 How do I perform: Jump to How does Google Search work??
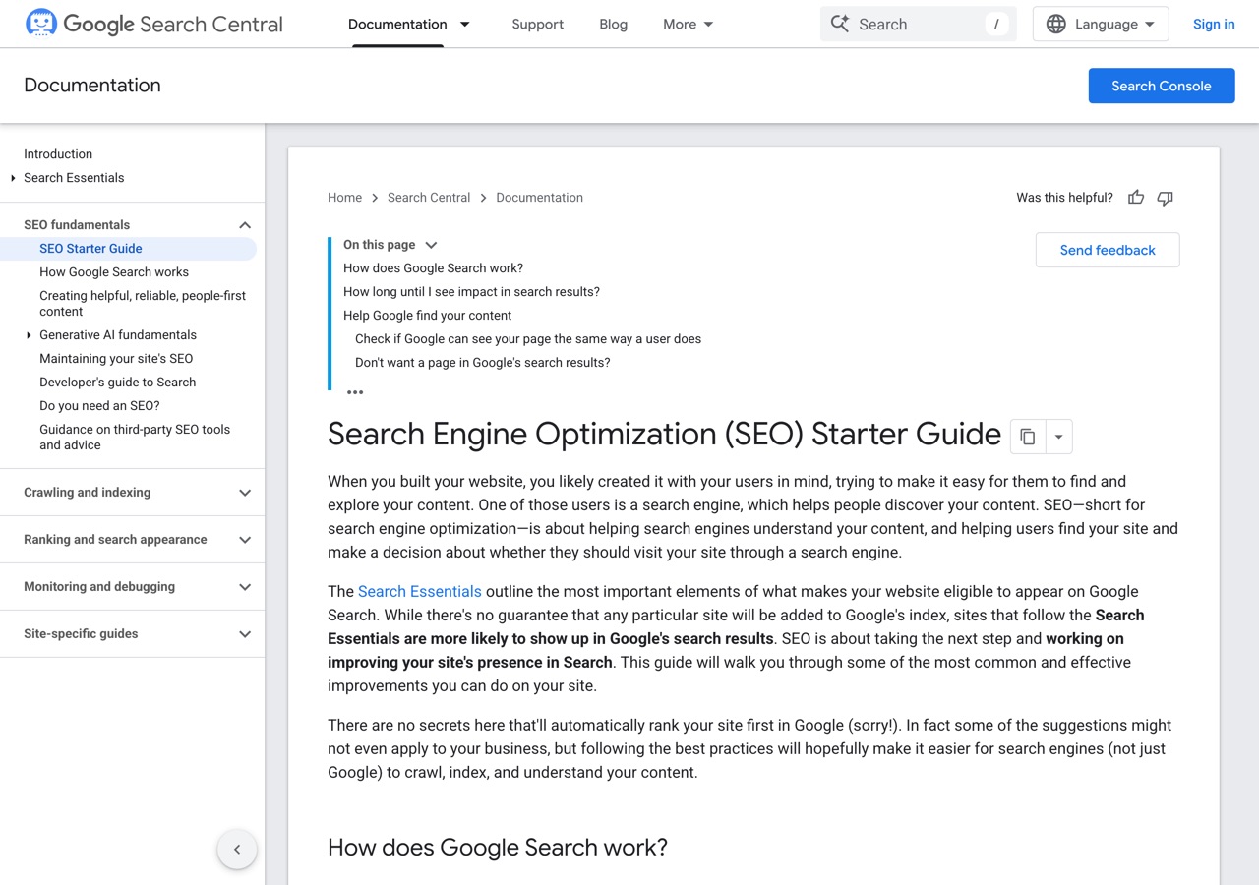click(x=434, y=268)
